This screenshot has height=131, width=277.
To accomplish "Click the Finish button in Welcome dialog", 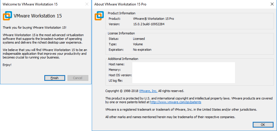I will coord(55,78).
